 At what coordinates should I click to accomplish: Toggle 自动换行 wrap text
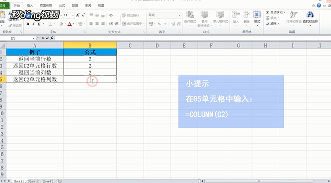[x=131, y=15]
